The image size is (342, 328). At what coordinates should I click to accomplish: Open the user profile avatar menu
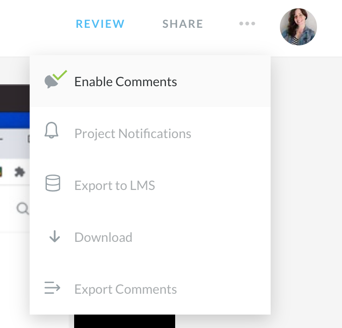click(298, 27)
